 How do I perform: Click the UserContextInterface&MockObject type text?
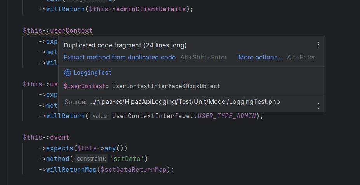[166, 86]
